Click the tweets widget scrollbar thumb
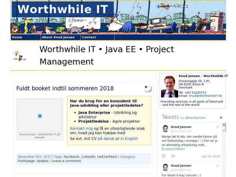Screen dimensions: 236x177 point(224,129)
